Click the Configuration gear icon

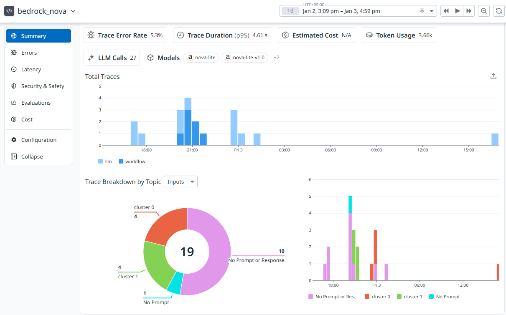(x=14, y=140)
